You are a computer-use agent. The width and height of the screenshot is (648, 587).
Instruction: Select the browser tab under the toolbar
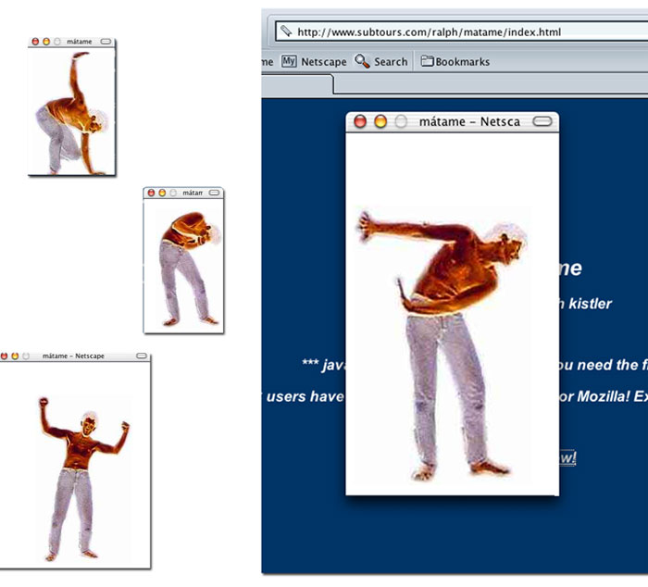pyautogui.click(x=297, y=84)
